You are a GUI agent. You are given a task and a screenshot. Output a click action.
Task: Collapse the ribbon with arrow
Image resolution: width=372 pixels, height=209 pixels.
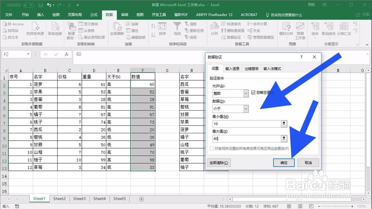coord(367,45)
